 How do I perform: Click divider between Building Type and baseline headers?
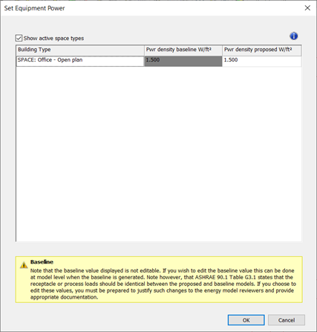click(x=144, y=50)
